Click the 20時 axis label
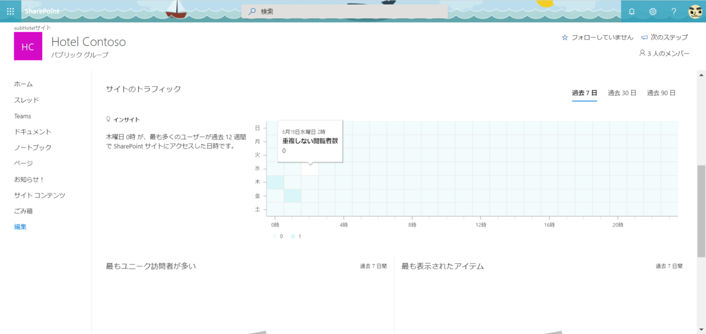This screenshot has width=706, height=334. 618,225
